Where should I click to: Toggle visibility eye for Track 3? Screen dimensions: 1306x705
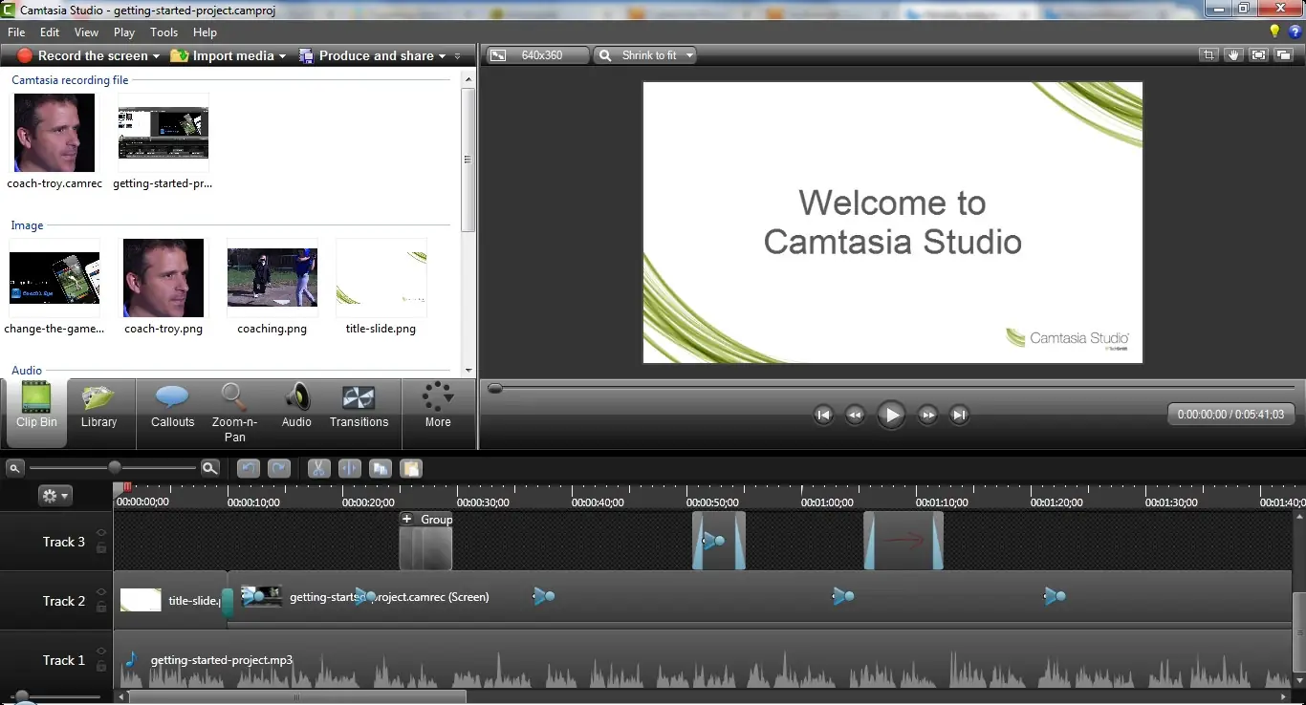tap(100, 534)
